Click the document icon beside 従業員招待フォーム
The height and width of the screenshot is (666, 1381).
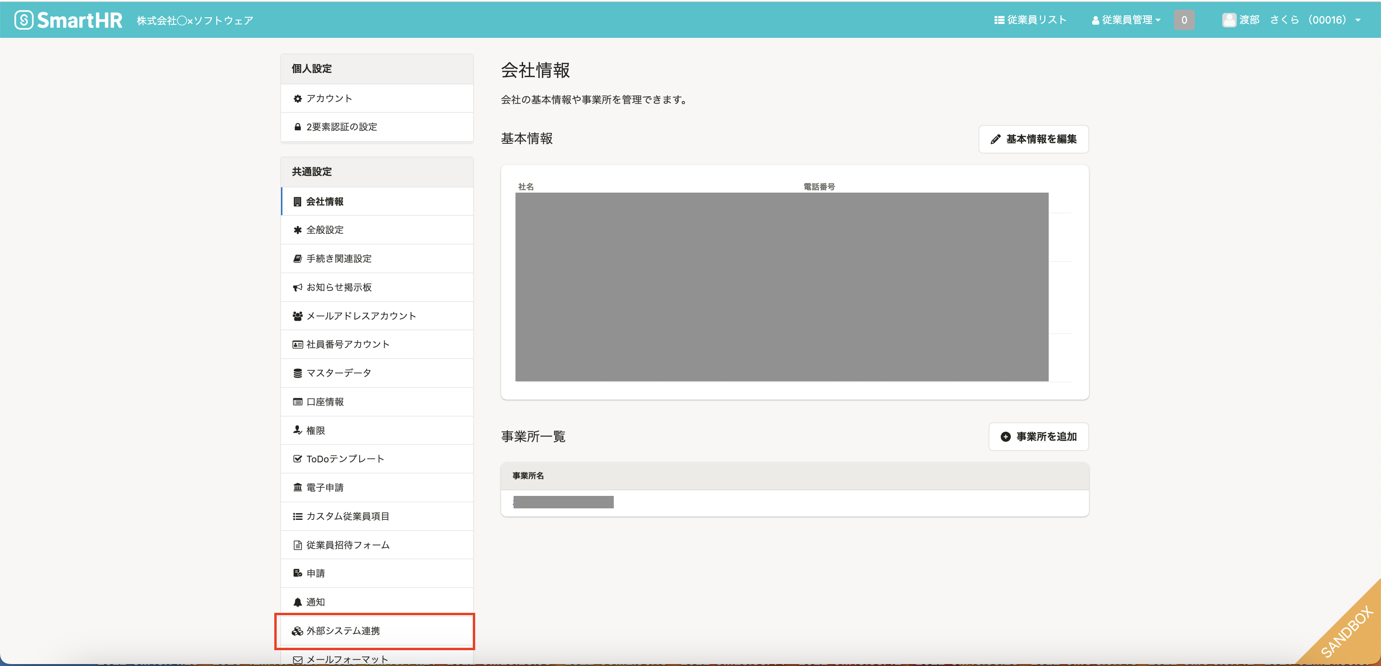click(x=297, y=545)
